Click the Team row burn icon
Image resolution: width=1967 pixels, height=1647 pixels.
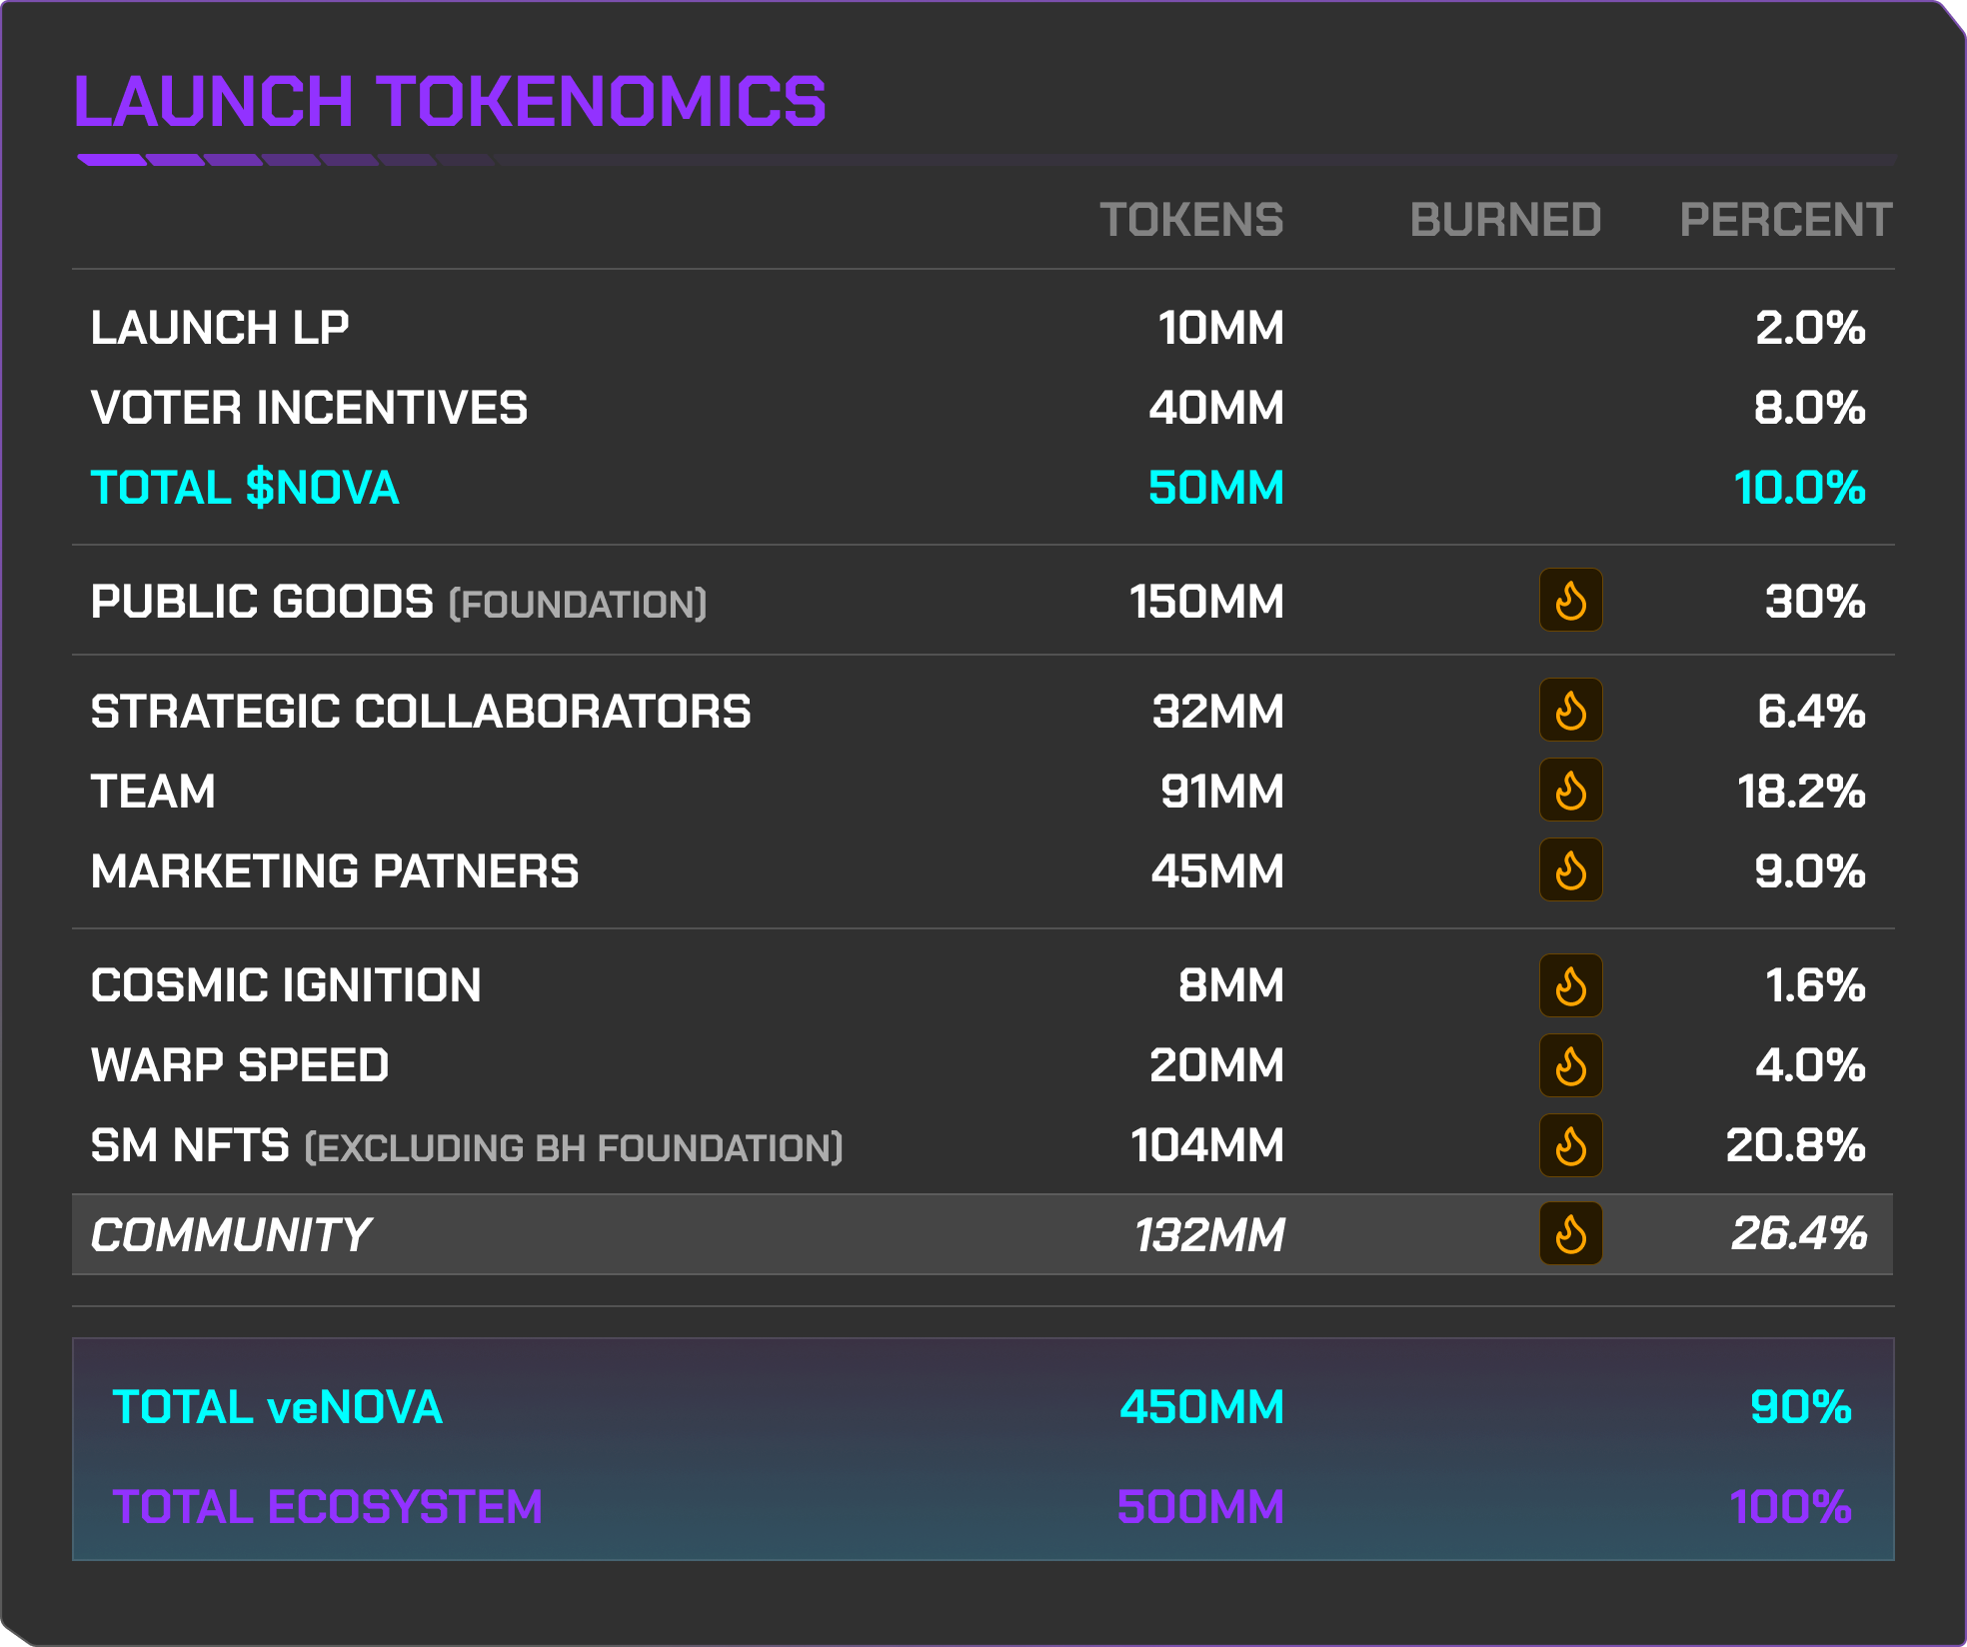(x=1570, y=791)
